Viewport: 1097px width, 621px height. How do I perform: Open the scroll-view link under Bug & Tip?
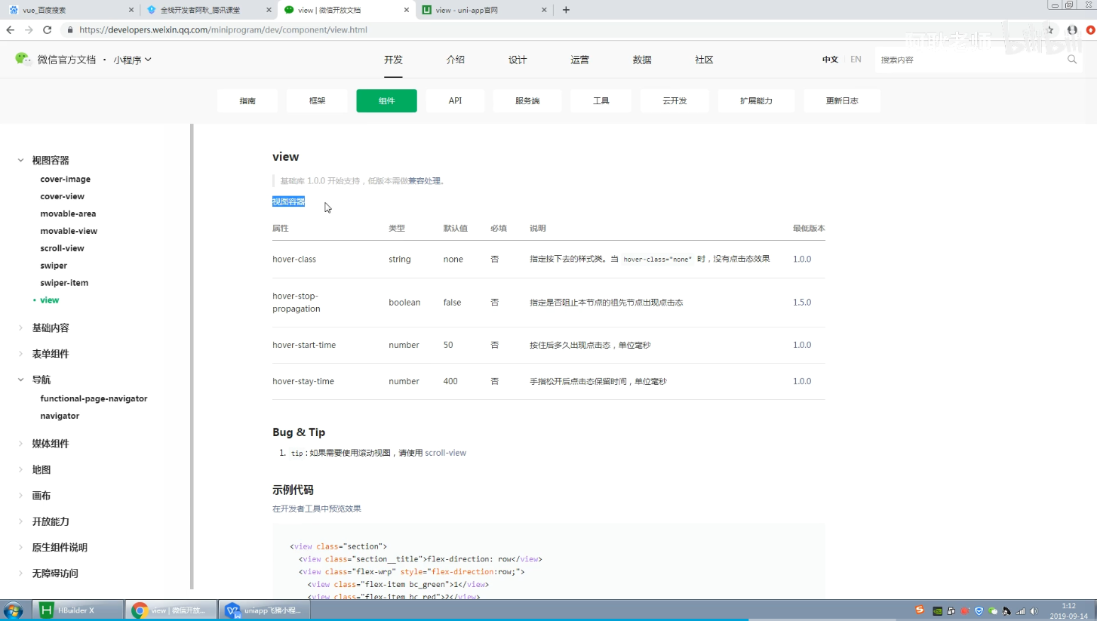(445, 453)
